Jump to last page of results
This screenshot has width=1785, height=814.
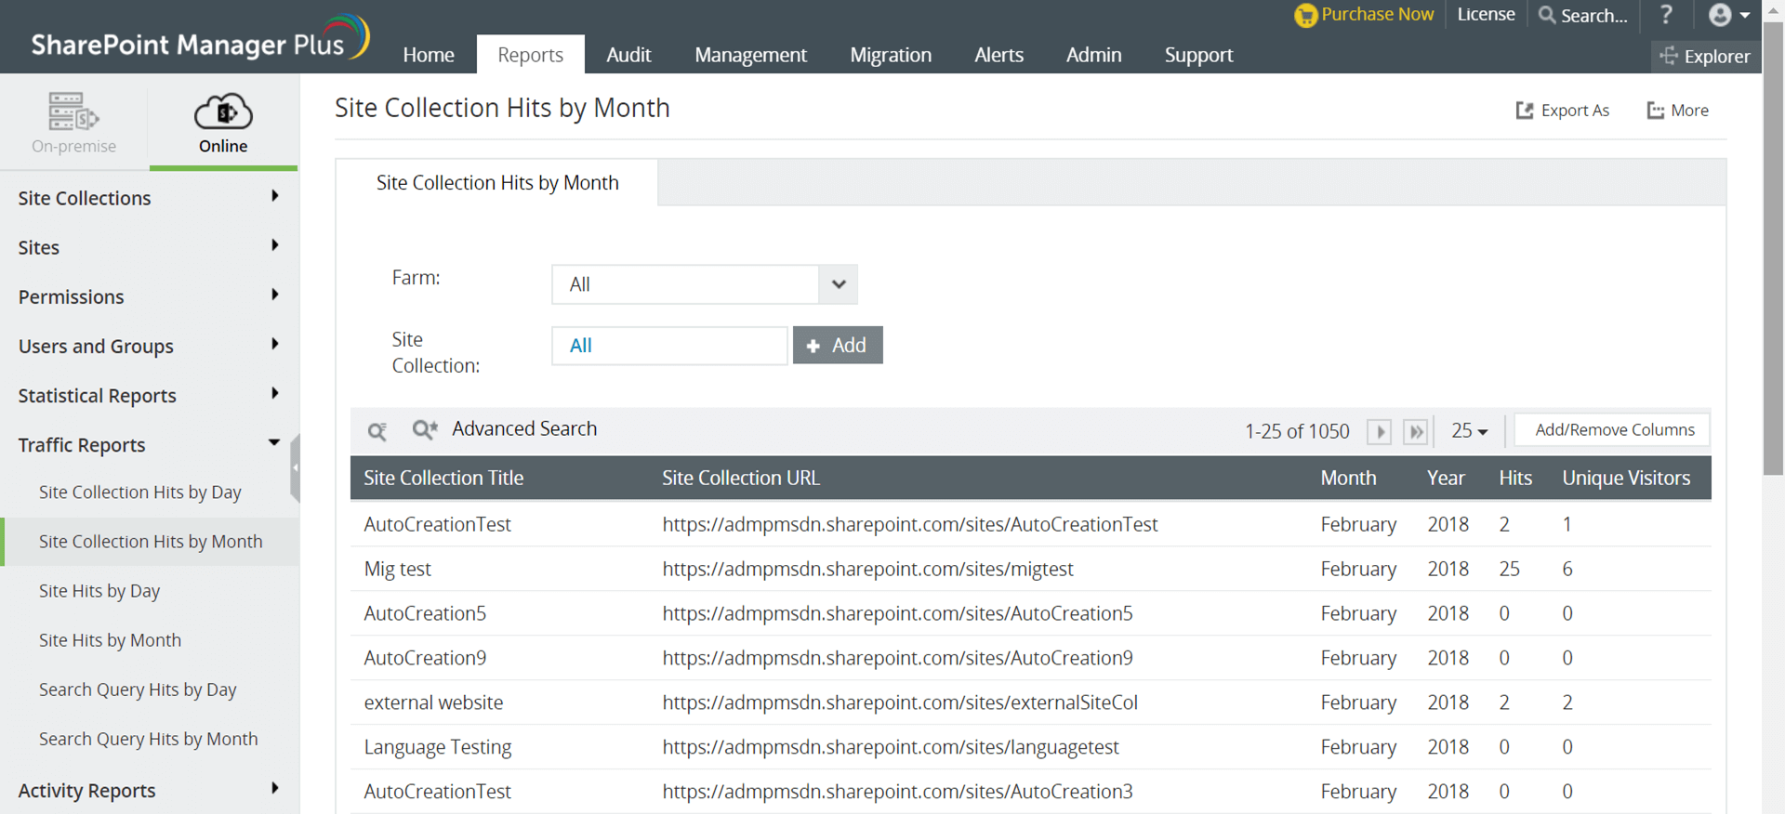point(1415,431)
